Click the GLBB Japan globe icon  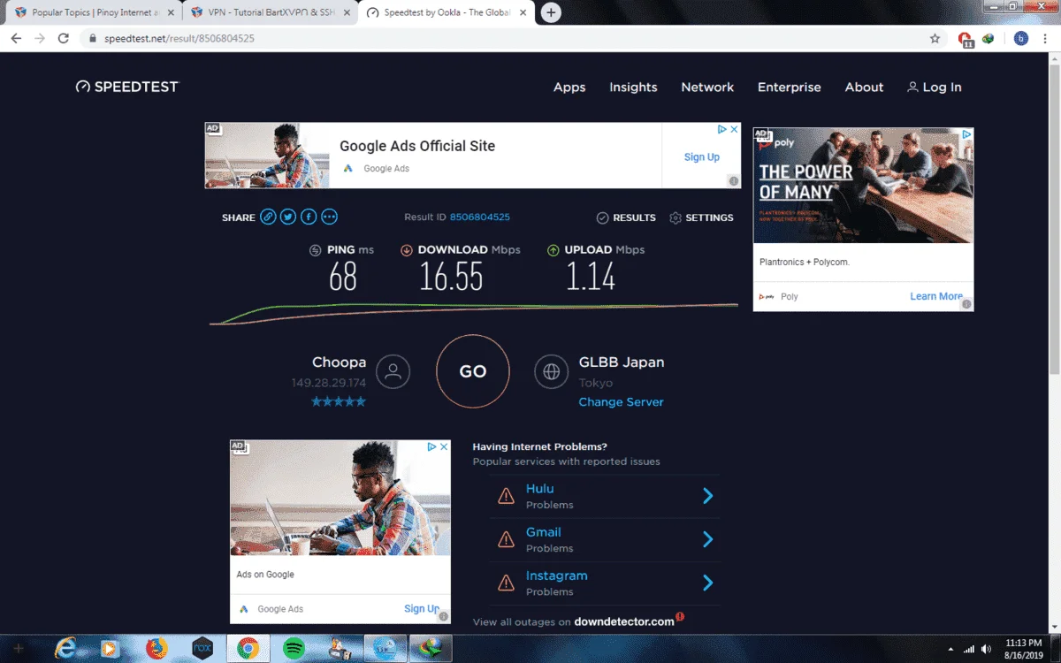[552, 371]
